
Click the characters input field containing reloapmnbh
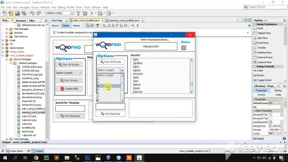(151, 46)
